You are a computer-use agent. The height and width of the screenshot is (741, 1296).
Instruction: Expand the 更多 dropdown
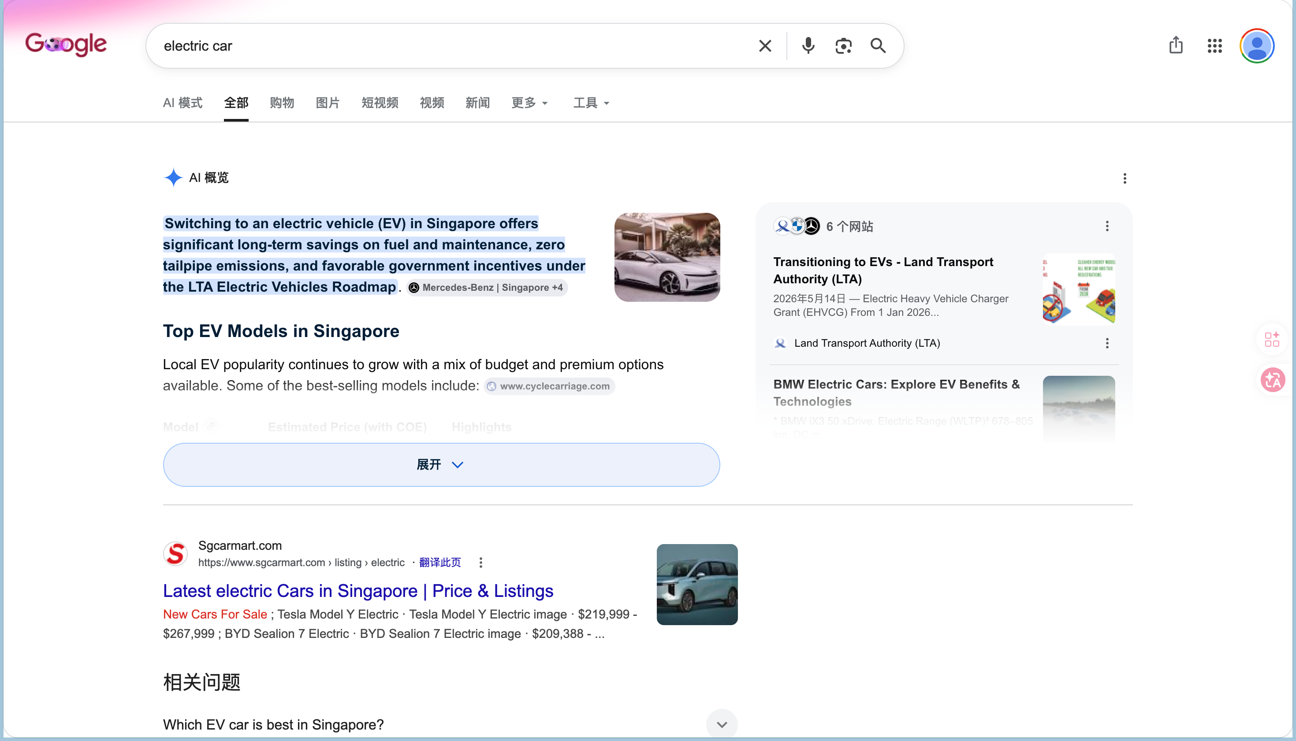pyautogui.click(x=529, y=103)
